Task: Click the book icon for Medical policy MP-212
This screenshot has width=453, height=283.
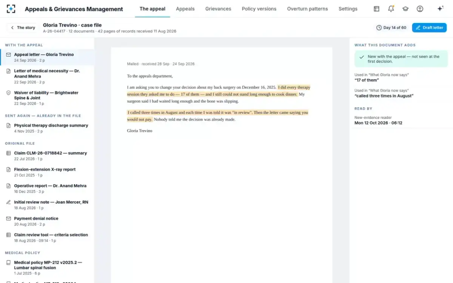Action: click(8, 263)
